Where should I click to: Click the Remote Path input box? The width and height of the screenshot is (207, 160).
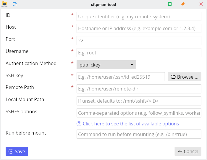click(139, 89)
